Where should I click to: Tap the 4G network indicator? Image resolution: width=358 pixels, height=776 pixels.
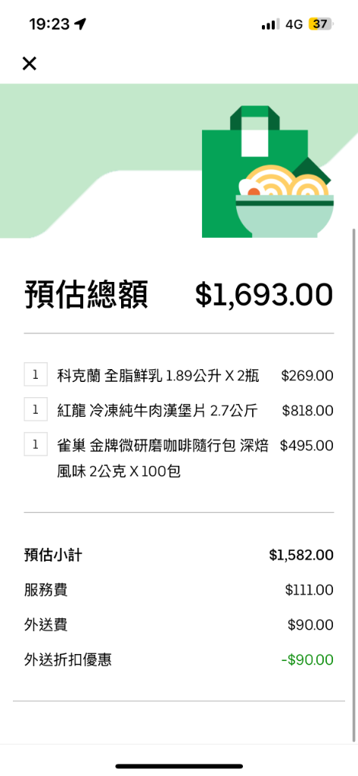point(294,23)
